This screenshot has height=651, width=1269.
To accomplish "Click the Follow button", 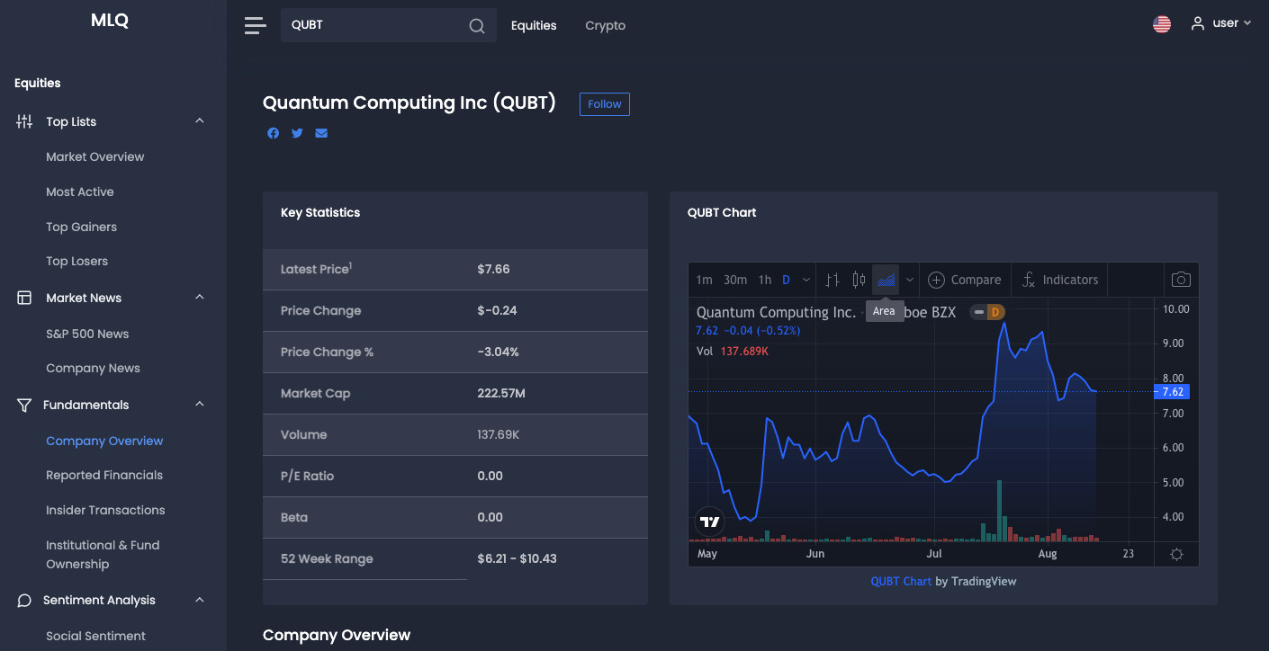I will click(605, 104).
